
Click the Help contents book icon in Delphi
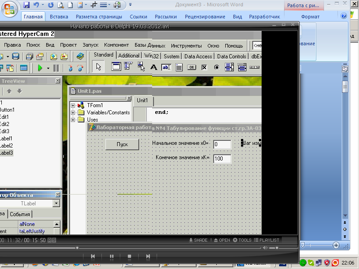point(80,56)
